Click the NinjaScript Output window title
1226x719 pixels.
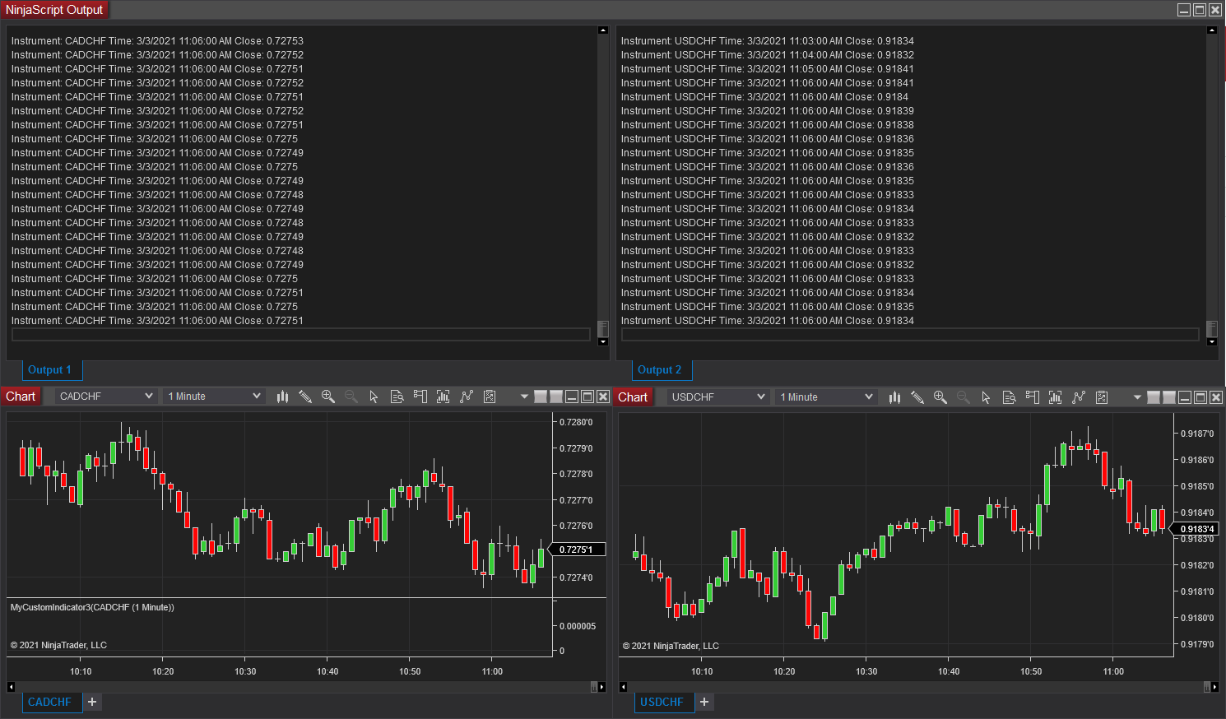(x=54, y=10)
